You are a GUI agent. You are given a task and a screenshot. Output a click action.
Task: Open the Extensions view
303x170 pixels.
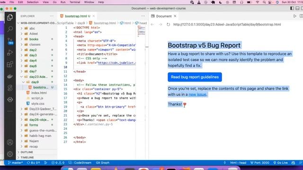point(10,64)
